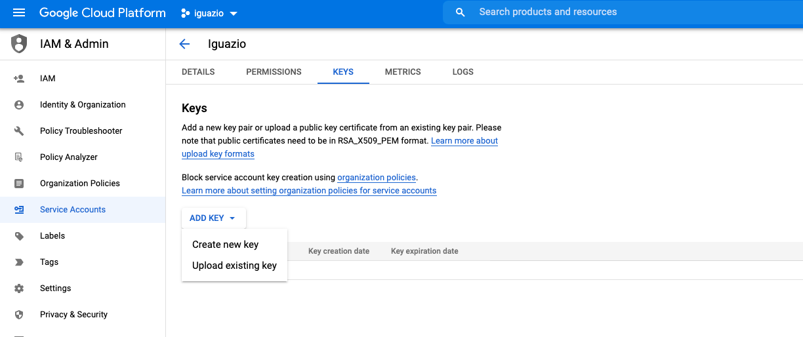Click the Google Cloud Platform logo text
803x337 pixels.
click(x=102, y=13)
